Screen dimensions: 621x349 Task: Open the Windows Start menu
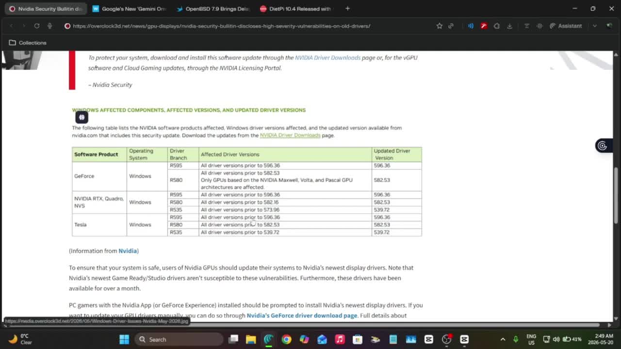tap(124, 339)
